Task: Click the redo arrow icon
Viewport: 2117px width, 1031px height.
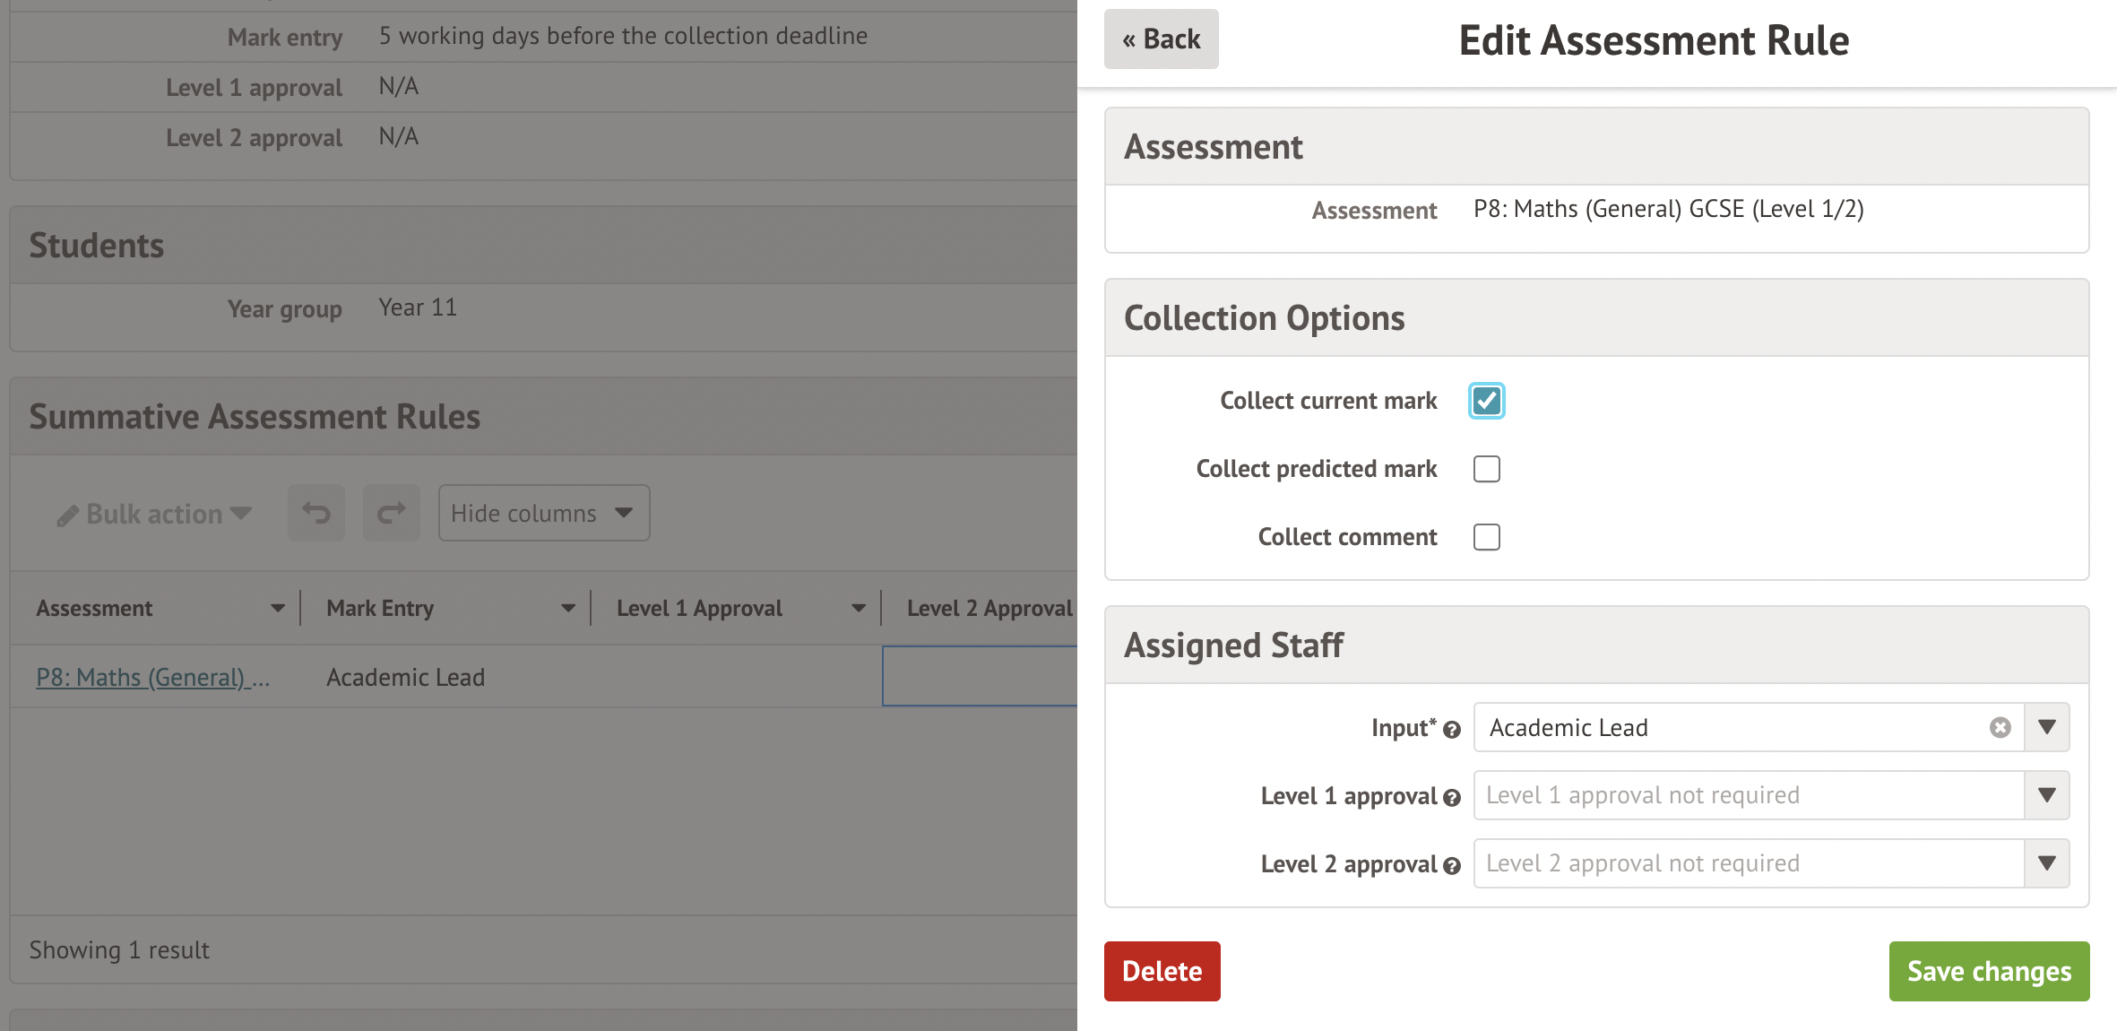Action: click(x=391, y=513)
